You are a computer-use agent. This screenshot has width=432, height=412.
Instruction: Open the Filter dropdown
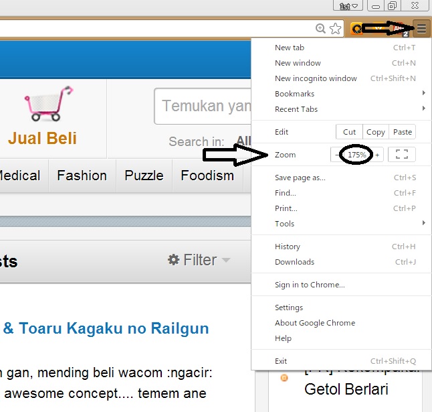[199, 260]
